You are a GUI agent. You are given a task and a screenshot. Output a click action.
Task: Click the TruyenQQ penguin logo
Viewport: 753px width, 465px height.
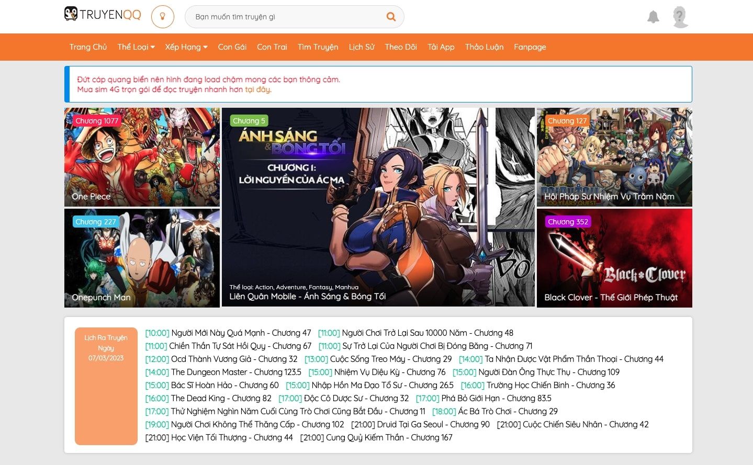pos(103,14)
